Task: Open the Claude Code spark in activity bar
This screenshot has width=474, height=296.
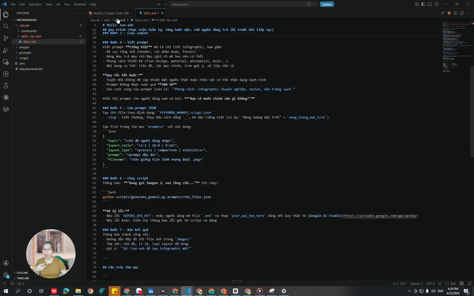Action: [x=6, y=97]
